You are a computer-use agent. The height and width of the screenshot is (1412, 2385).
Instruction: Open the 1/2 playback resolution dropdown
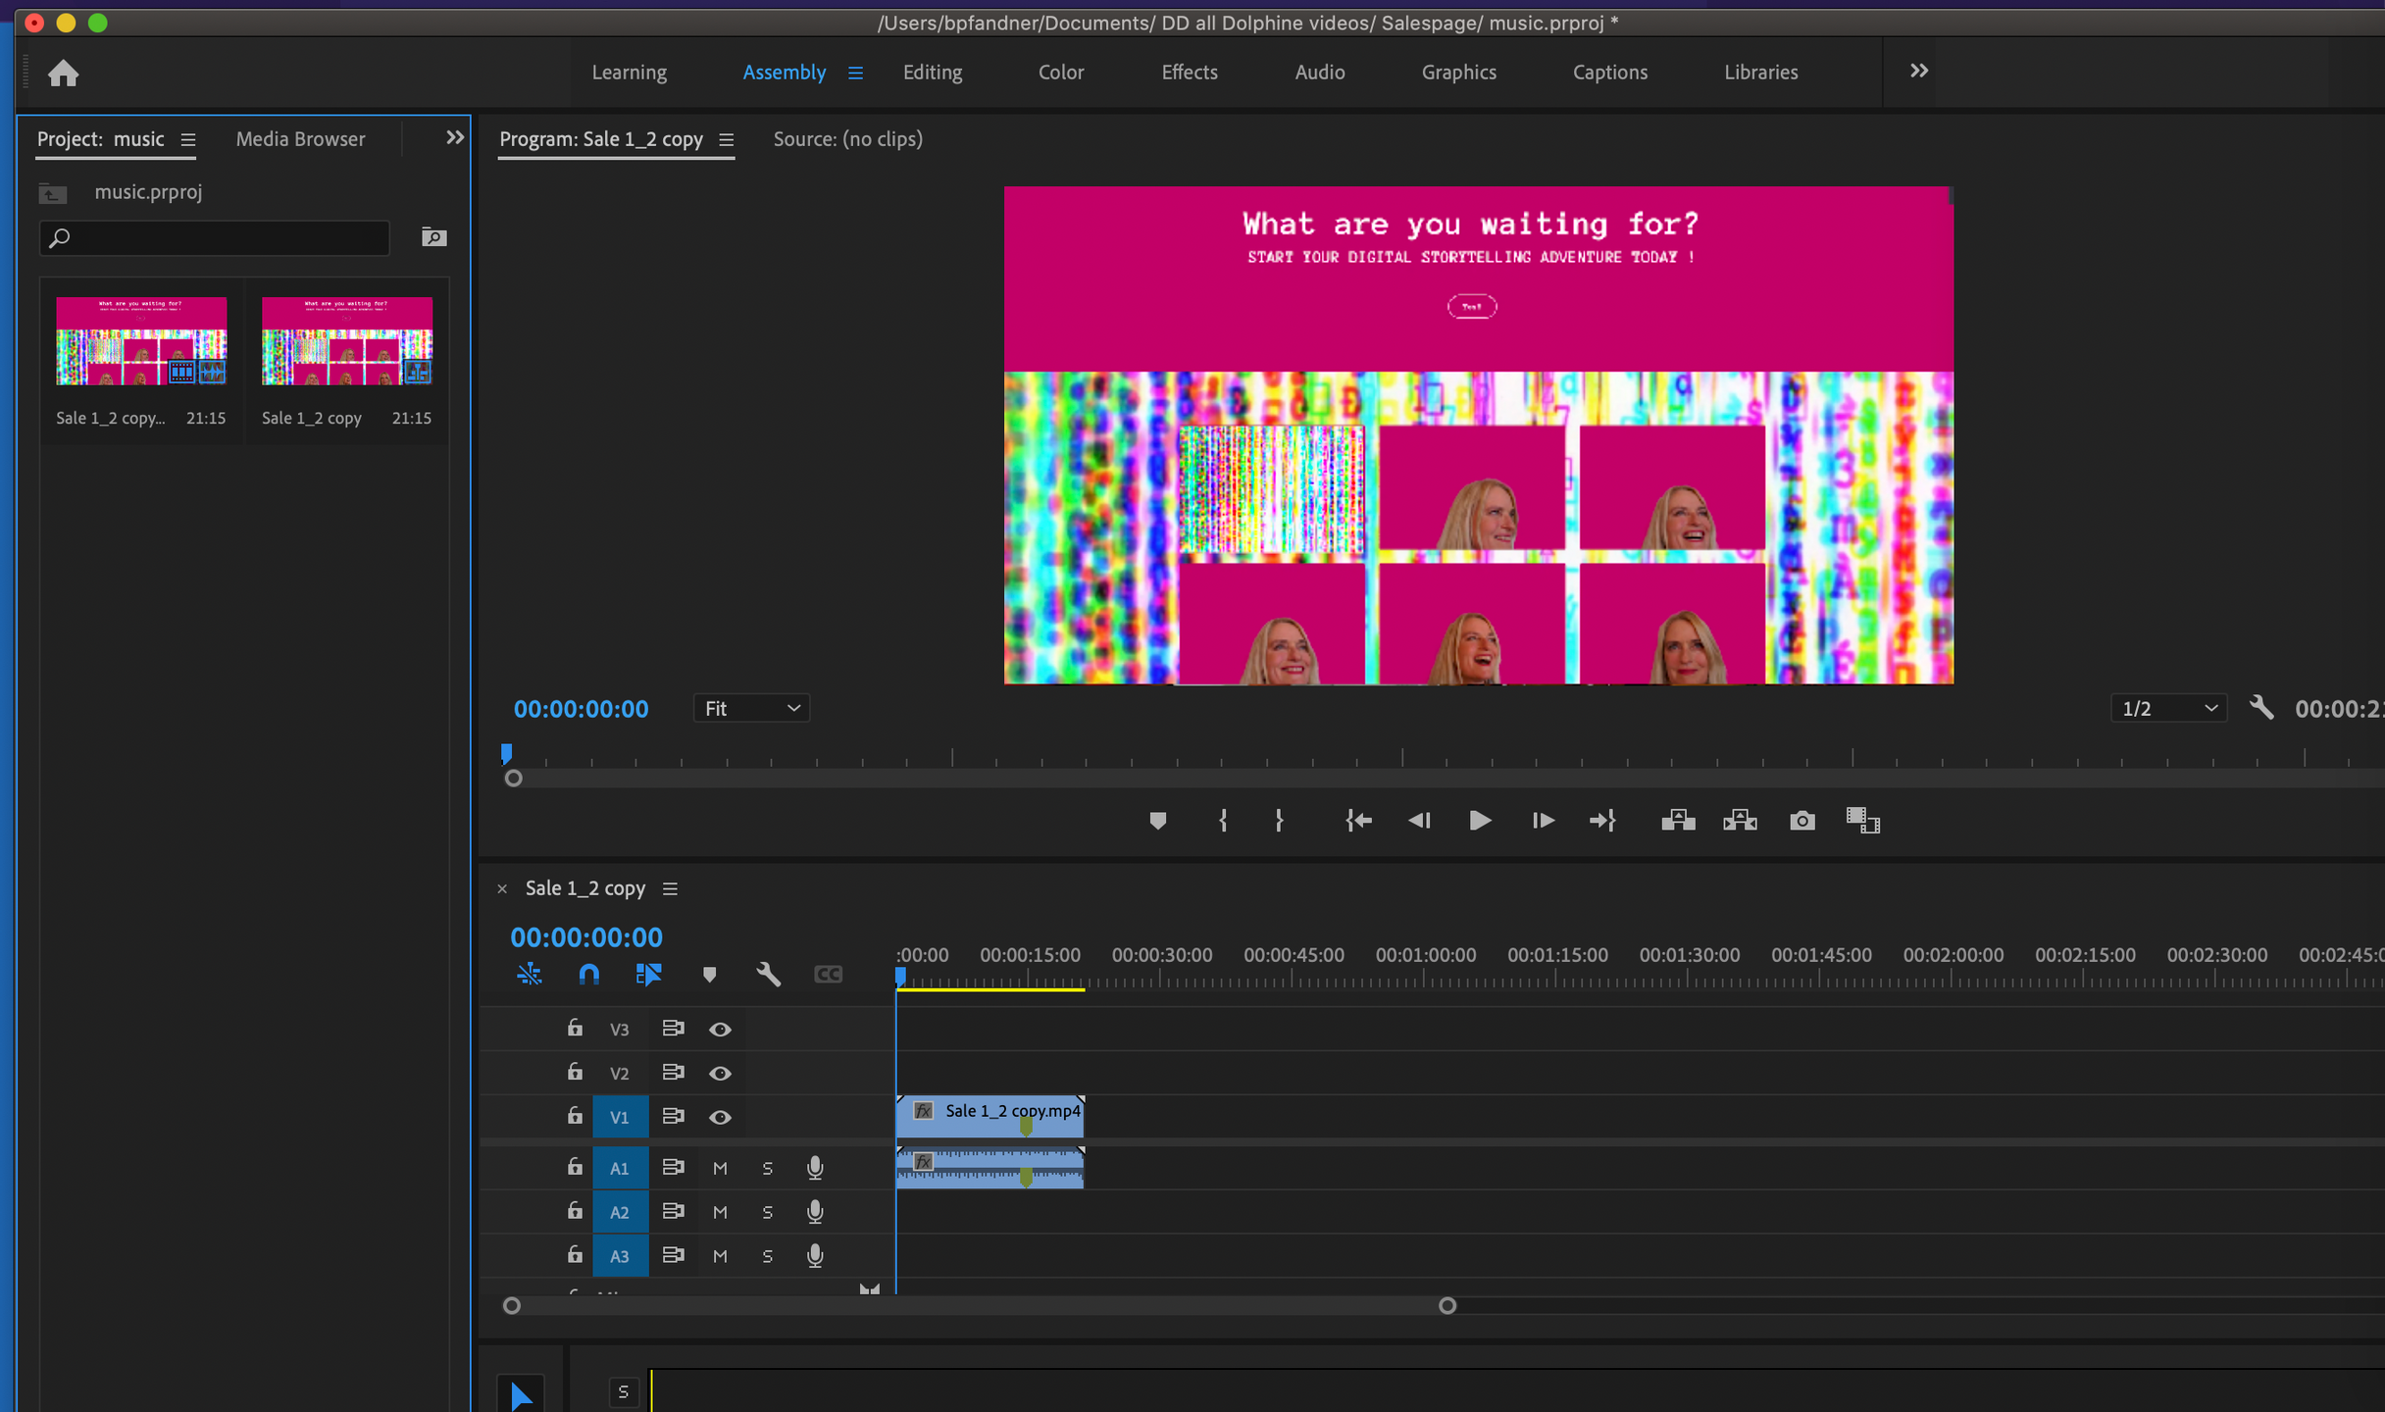tap(2167, 708)
